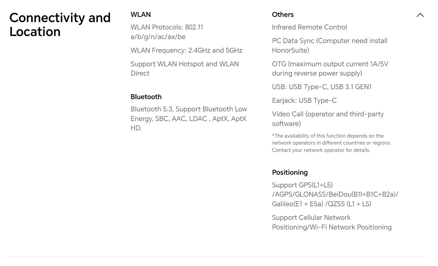Collapse the Connectivity and Location section chevron
The height and width of the screenshot is (266, 438).
(420, 15)
